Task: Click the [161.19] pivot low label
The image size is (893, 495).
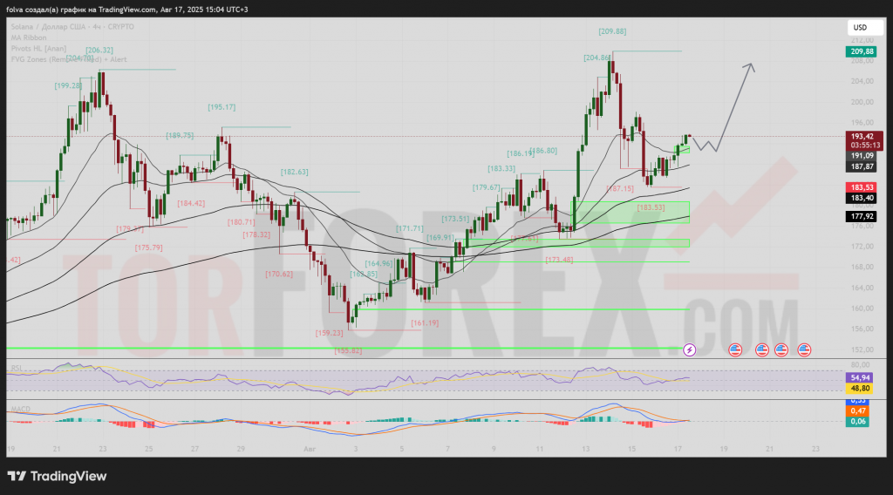Action: [x=425, y=322]
